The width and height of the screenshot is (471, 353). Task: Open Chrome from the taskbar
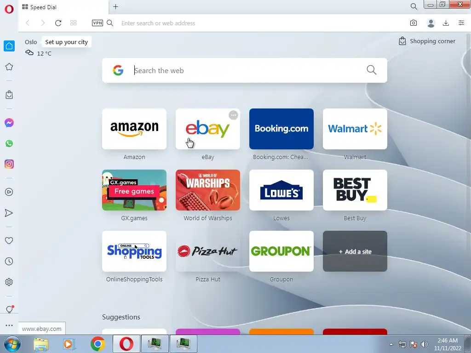(98, 344)
